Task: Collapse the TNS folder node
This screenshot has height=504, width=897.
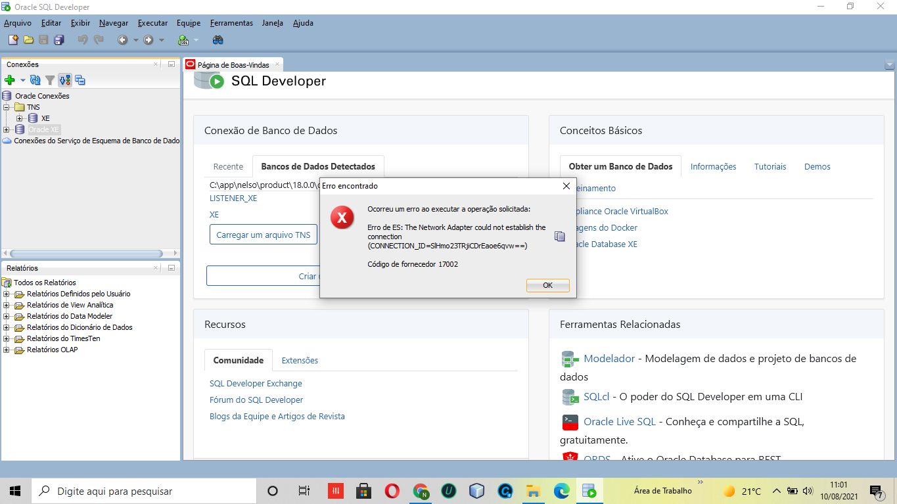Action: click(x=7, y=107)
